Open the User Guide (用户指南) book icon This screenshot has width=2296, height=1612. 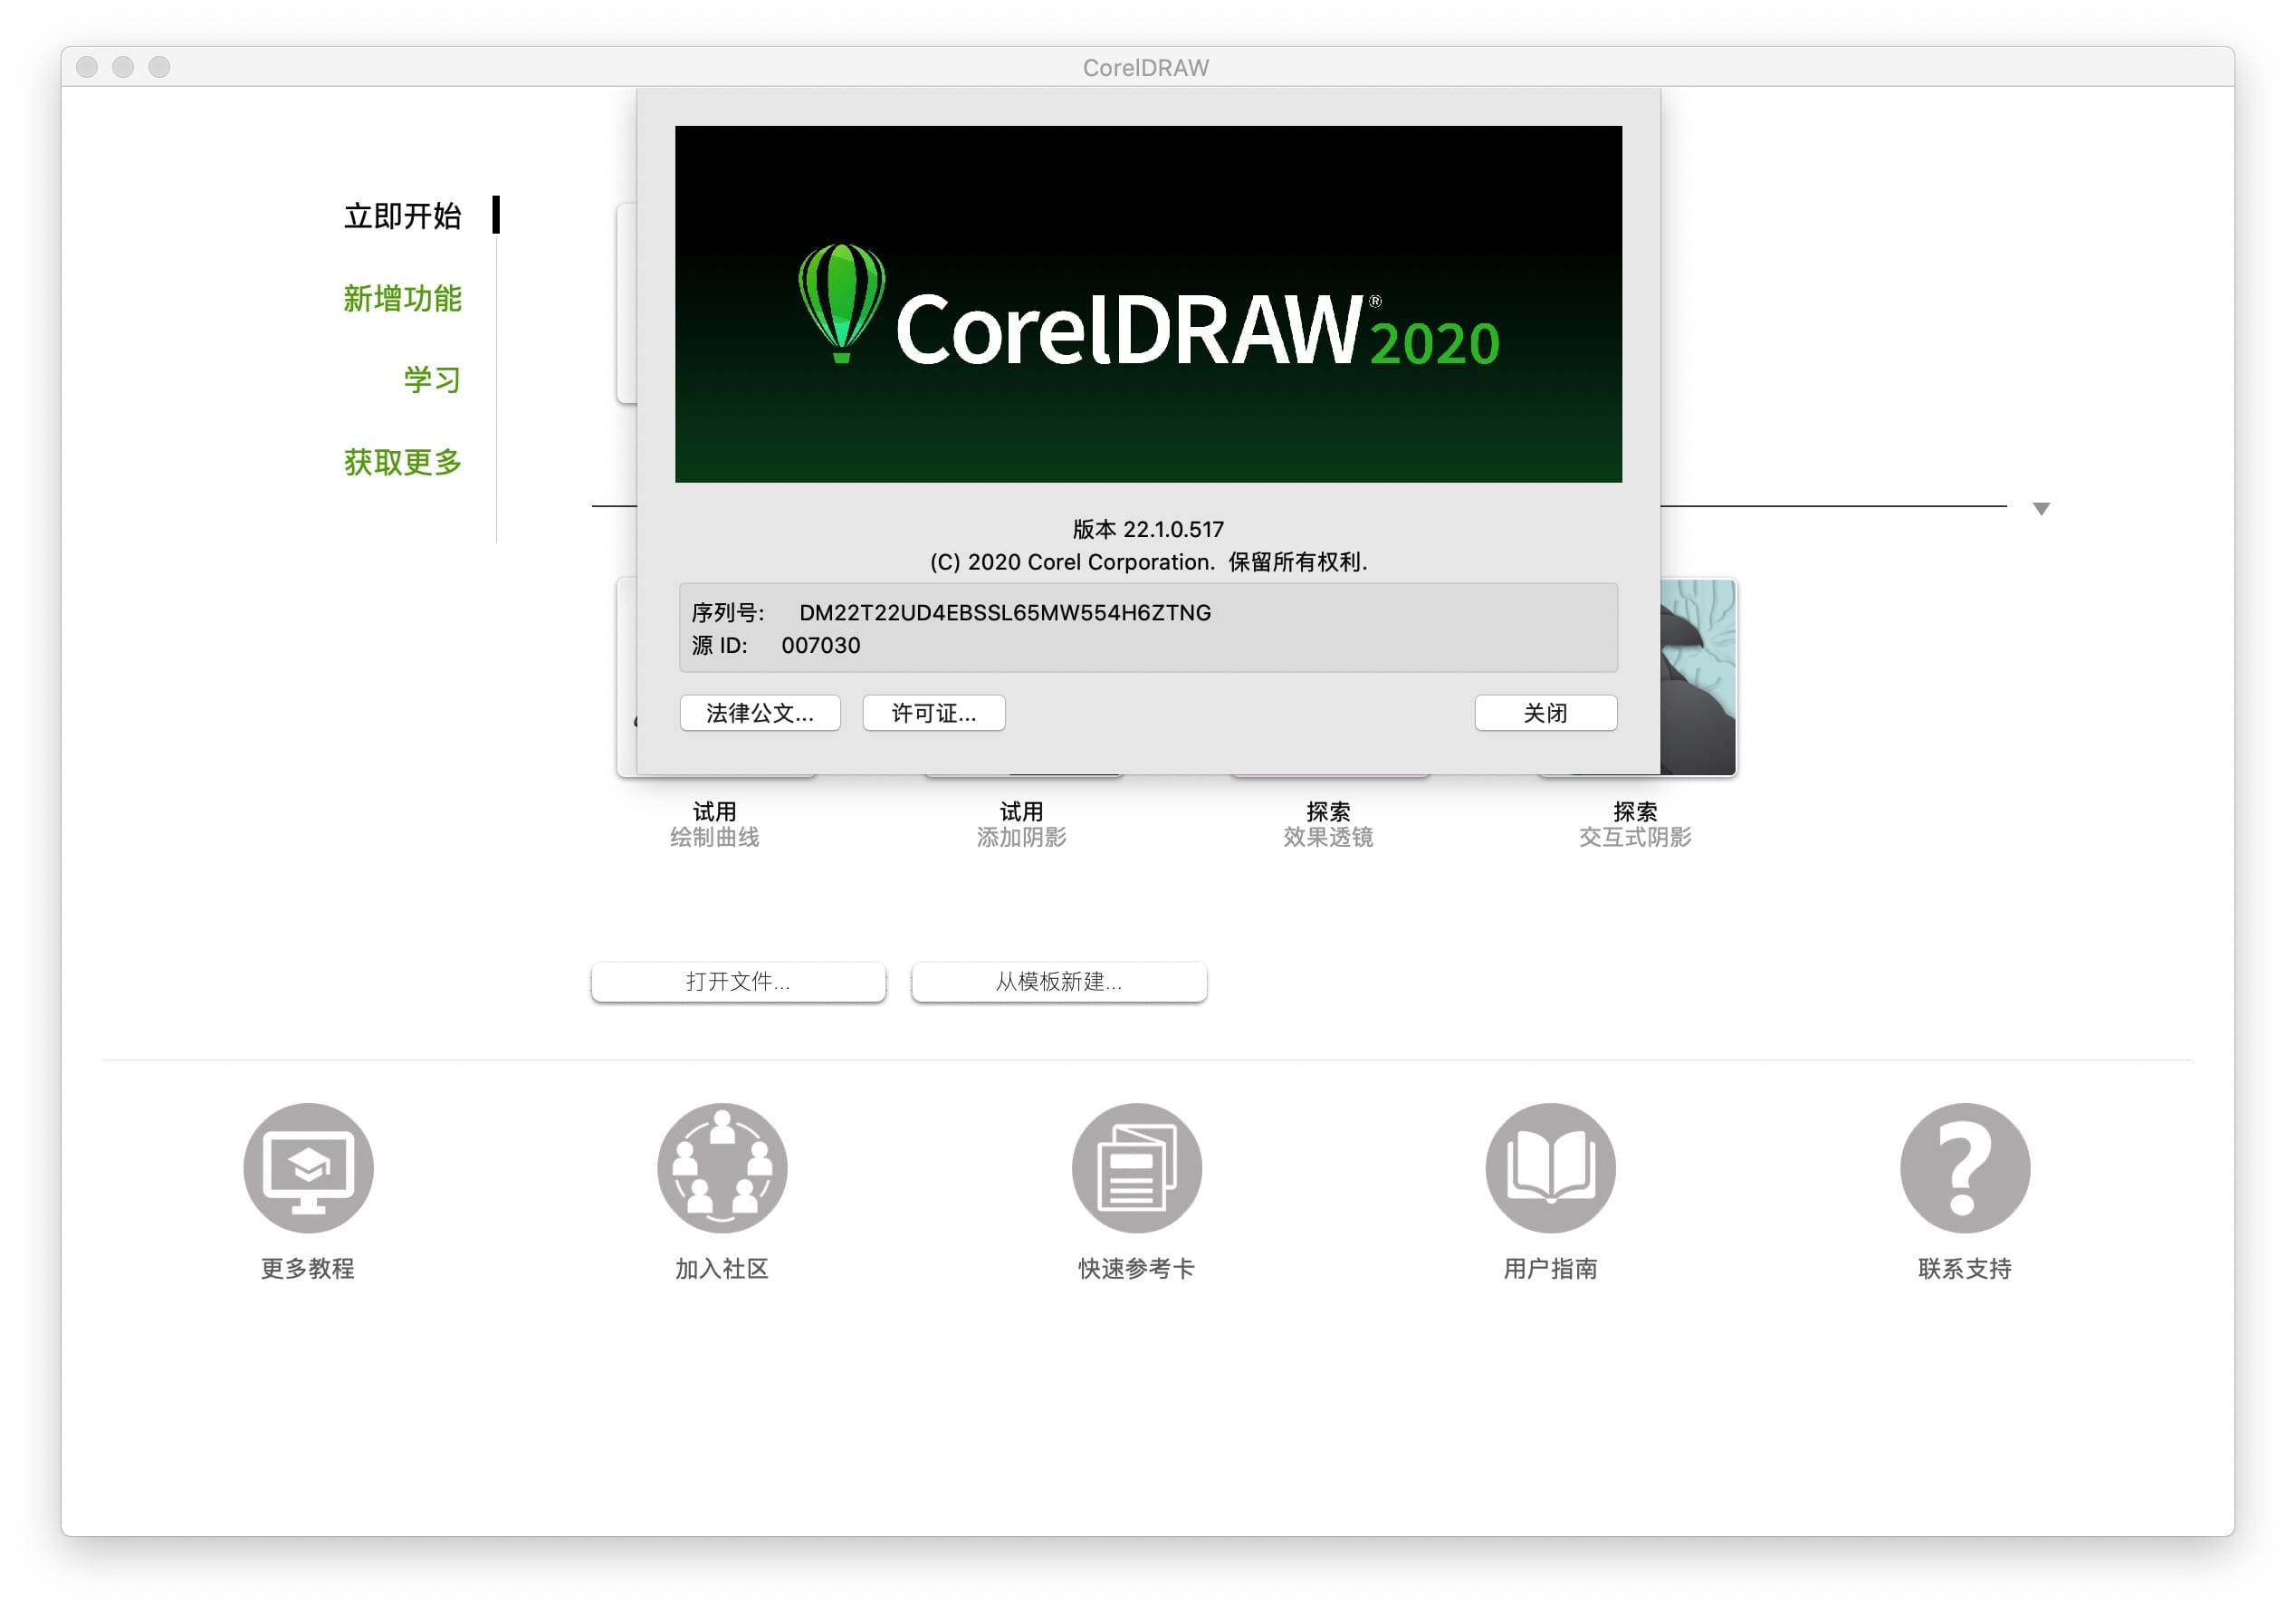coord(1550,1167)
